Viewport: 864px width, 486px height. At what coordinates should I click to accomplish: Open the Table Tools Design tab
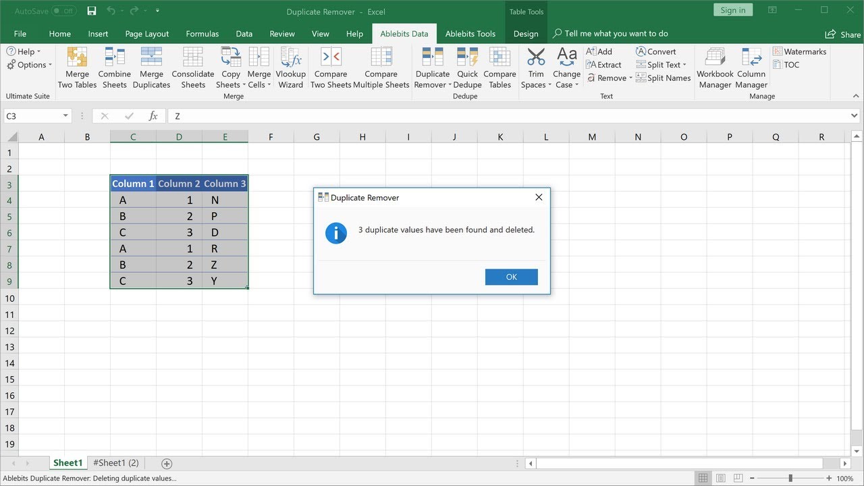click(526, 34)
